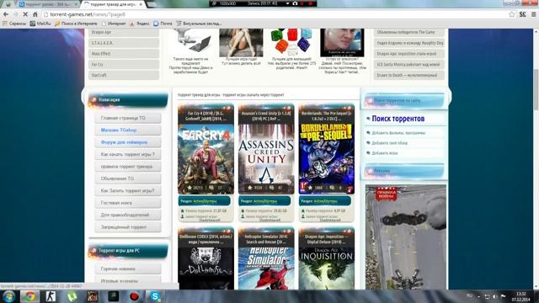This screenshot has width=539, height=303.
Task: Switch to the first torrent games tab
Action: click(x=47, y=4)
